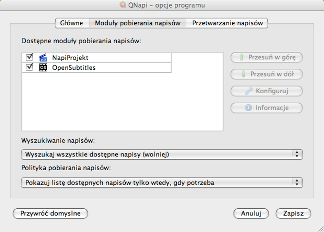Click the Informacje button
This screenshot has height=232, width=324.
click(x=266, y=108)
